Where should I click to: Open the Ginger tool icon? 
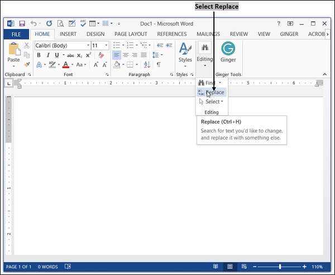[x=228, y=49]
